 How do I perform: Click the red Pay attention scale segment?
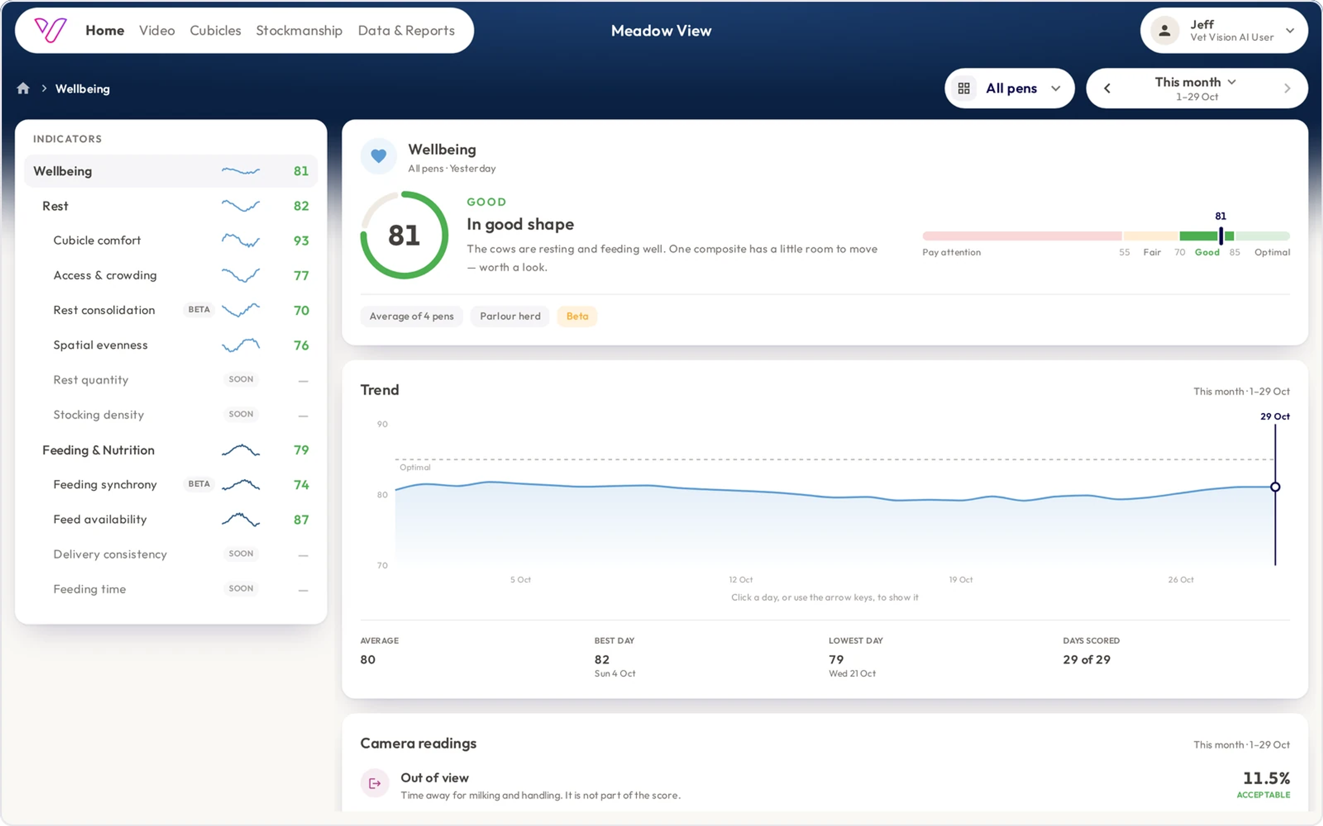[1022, 236]
